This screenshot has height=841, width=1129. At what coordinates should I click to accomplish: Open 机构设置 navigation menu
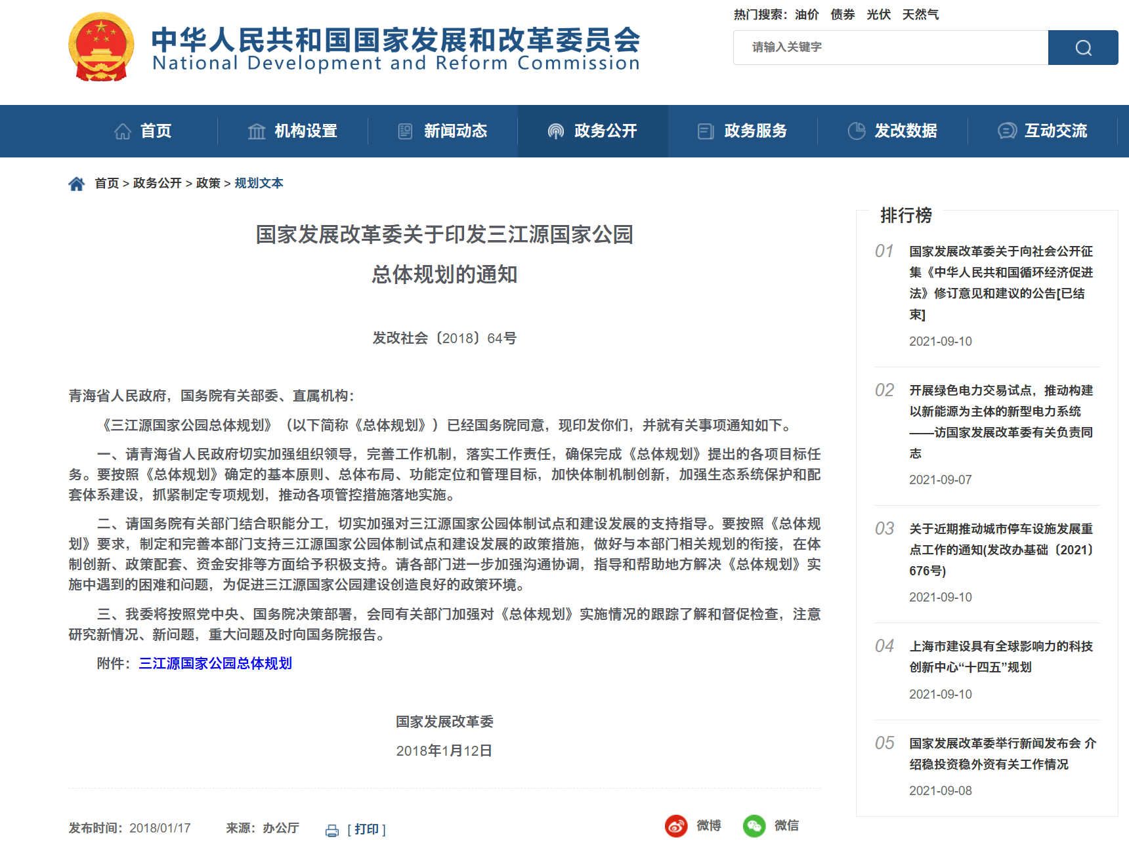[x=293, y=131]
